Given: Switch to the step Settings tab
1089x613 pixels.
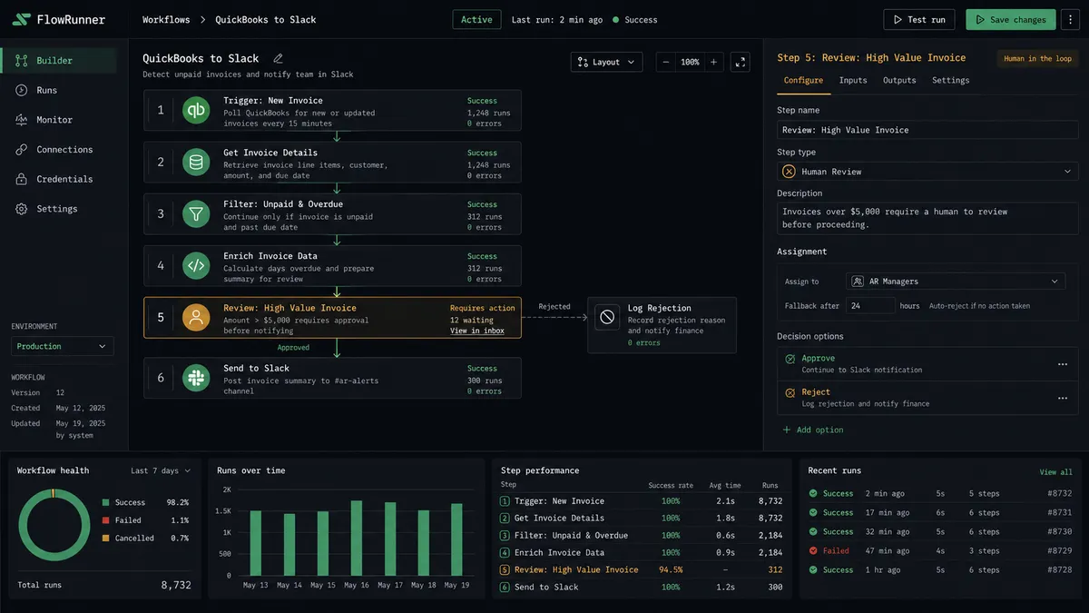Looking at the screenshot, I should [x=950, y=80].
